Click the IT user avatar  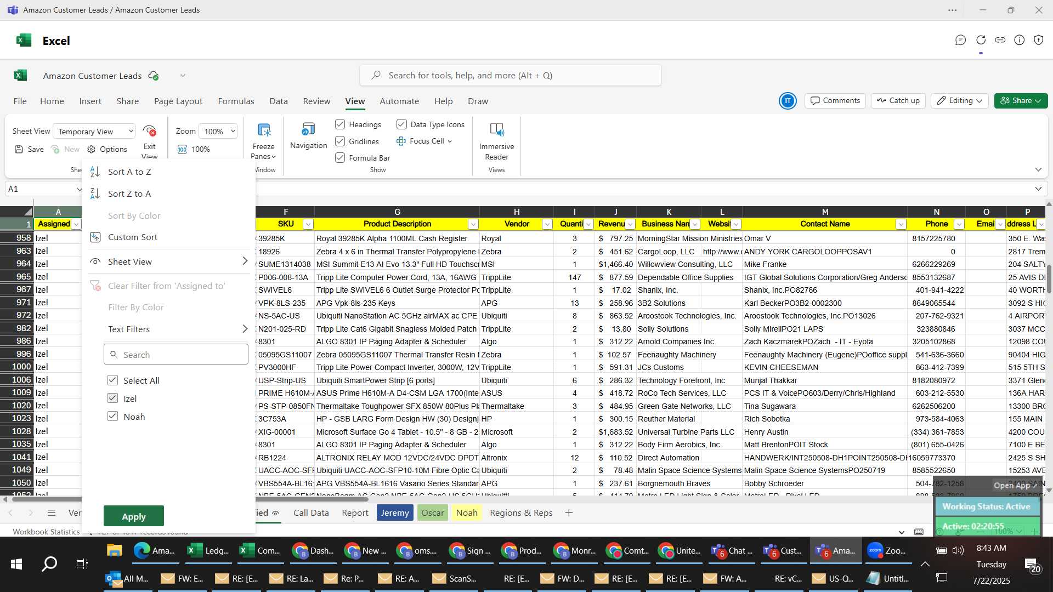(x=788, y=101)
